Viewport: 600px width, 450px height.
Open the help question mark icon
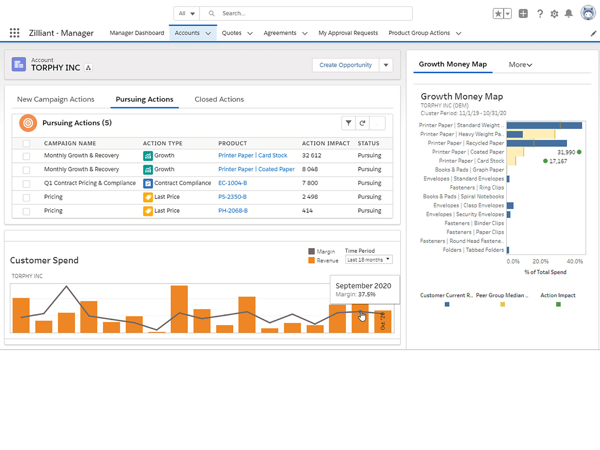coord(540,14)
